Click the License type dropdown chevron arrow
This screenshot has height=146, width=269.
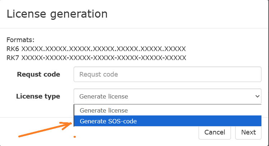click(257, 96)
